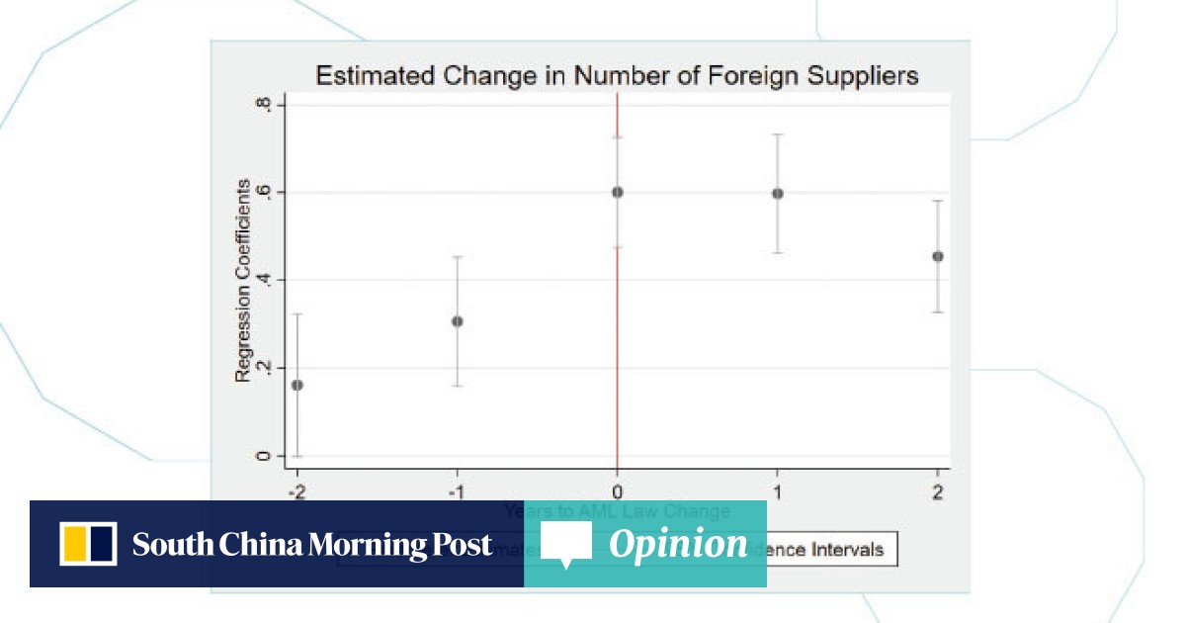Select the data point at year 2
Viewport: 1186px width, 623px height.
tap(938, 256)
